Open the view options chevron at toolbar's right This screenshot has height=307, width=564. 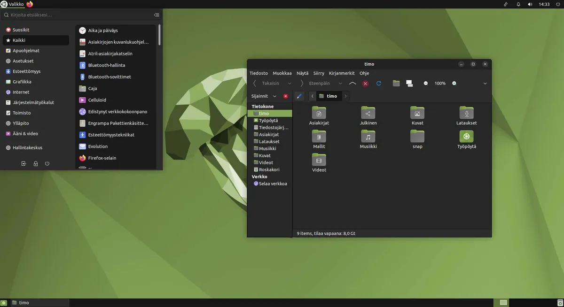click(x=485, y=83)
